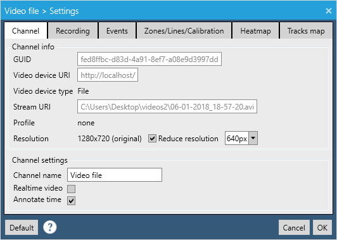337x240 pixels.
Task: Confirm settings with the OK button
Action: [x=322, y=227]
